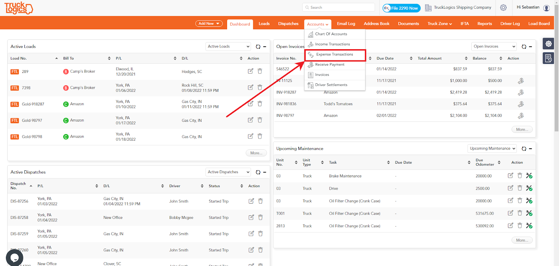Image resolution: width=559 pixels, height=266 pixels.
Task: Go to the Loads page
Action: pyautogui.click(x=264, y=24)
